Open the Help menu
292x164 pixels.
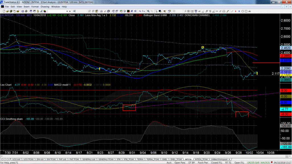[64, 7]
